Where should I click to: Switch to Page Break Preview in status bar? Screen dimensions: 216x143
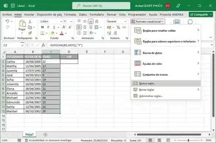[x=168, y=140]
